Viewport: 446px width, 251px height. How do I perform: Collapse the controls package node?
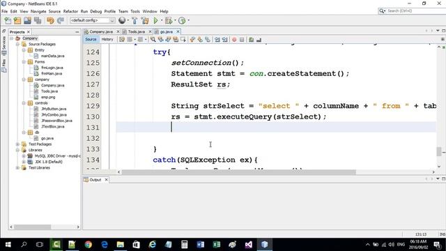pos(24,103)
